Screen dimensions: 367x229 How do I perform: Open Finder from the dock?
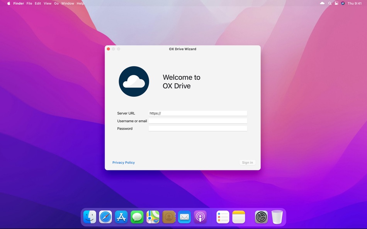click(90, 217)
